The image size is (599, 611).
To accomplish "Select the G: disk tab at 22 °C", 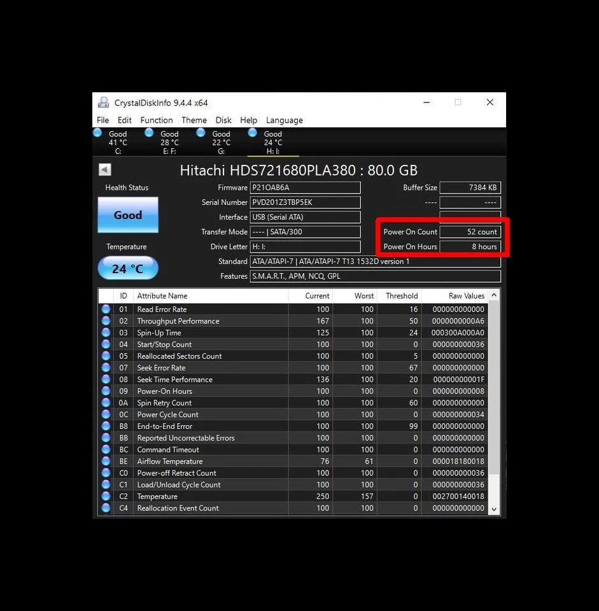I will pyautogui.click(x=221, y=142).
